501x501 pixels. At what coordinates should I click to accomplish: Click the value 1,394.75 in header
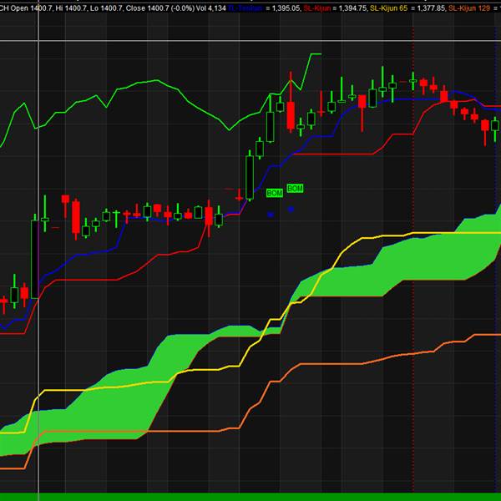click(x=352, y=8)
